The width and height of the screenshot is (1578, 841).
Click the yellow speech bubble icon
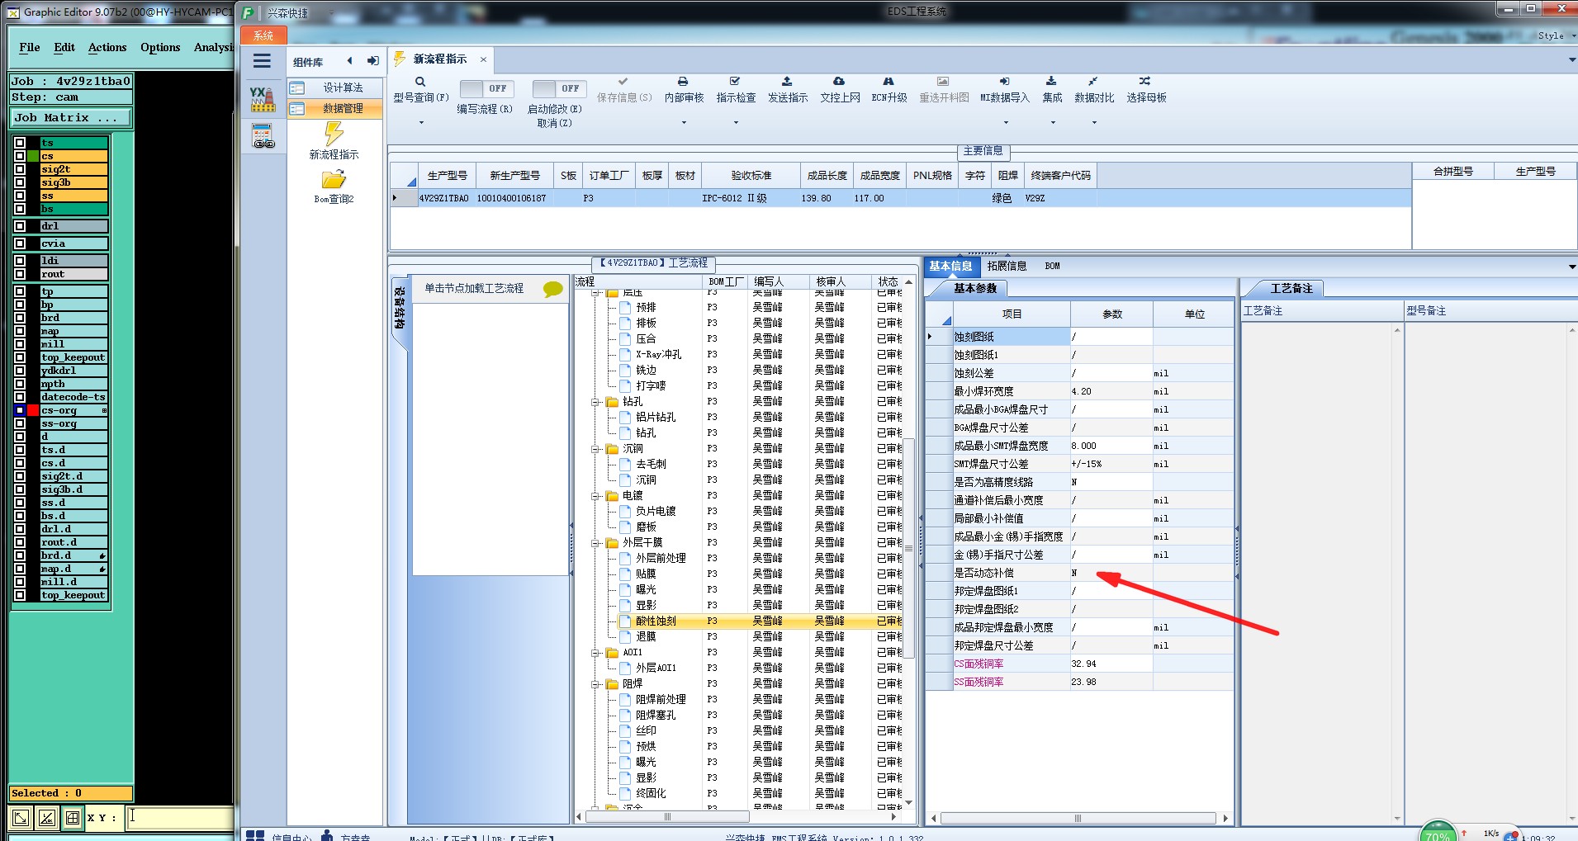(553, 289)
